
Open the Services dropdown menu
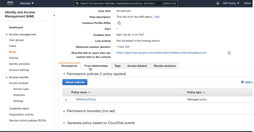[x=27, y=3]
